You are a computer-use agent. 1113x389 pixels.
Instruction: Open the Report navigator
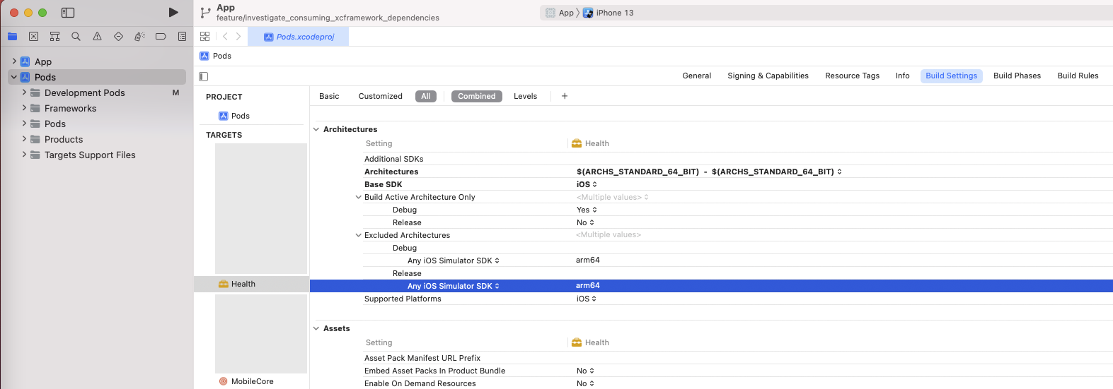point(182,36)
